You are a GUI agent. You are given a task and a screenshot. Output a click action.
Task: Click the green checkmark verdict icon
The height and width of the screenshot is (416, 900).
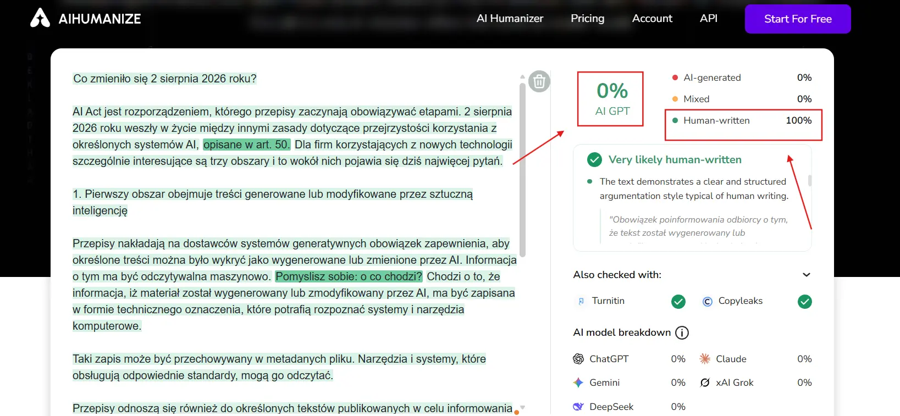click(x=594, y=160)
